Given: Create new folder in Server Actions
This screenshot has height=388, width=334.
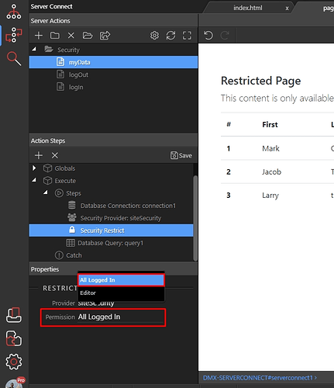Looking at the screenshot, I should pyautogui.click(x=55, y=36).
